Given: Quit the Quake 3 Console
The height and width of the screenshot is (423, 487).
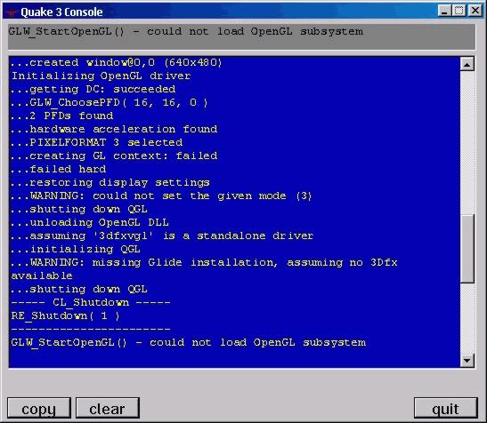Looking at the screenshot, I should click(x=445, y=409).
